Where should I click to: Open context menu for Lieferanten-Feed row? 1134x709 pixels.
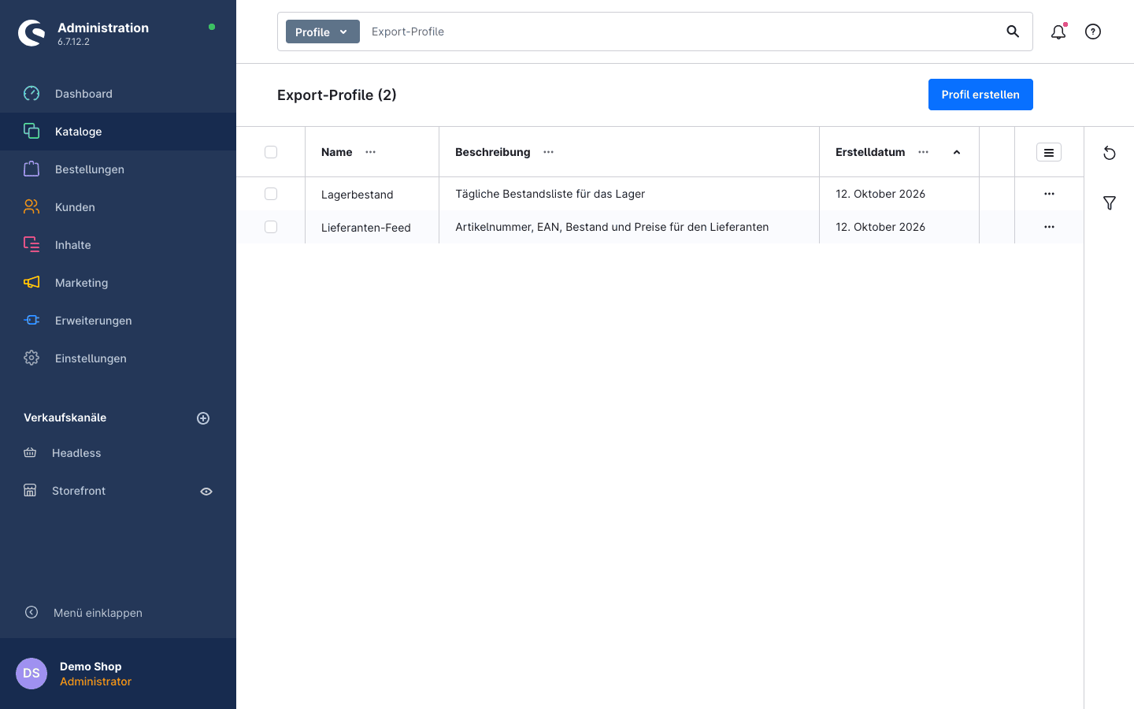tap(1049, 227)
